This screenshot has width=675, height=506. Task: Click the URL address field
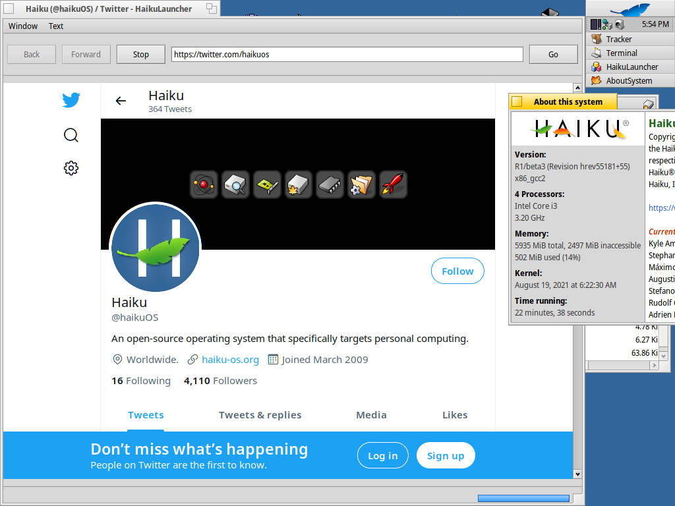(x=347, y=54)
